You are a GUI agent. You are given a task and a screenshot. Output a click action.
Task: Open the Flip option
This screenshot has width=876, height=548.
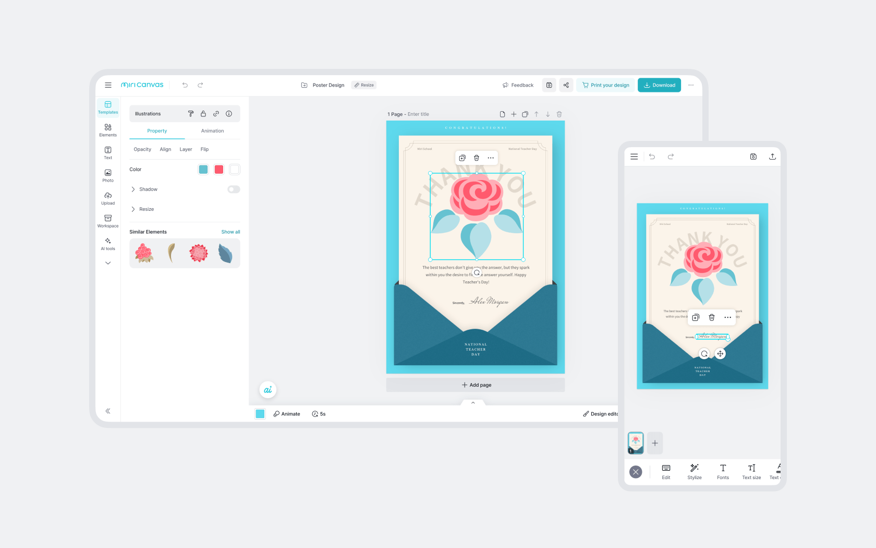point(204,149)
